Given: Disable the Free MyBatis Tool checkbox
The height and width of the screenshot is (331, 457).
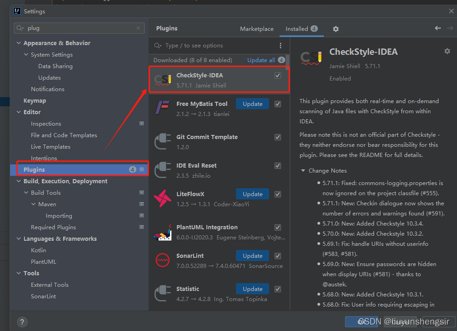Looking at the screenshot, I should [x=278, y=104].
